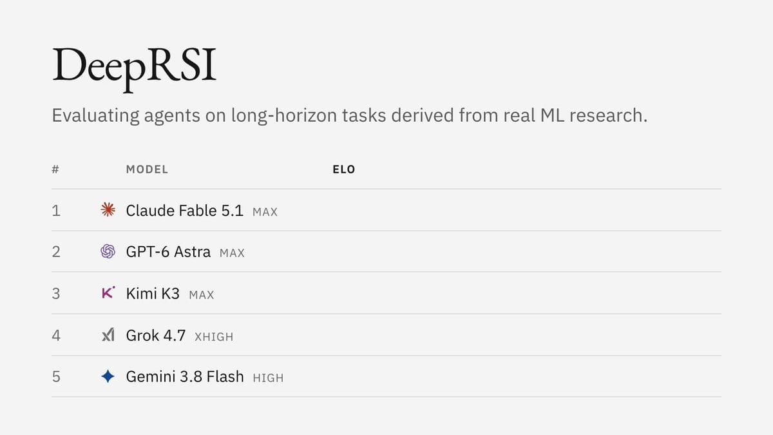The height and width of the screenshot is (435, 773).
Task: Click rank number 5 in the table
Action: (x=56, y=377)
